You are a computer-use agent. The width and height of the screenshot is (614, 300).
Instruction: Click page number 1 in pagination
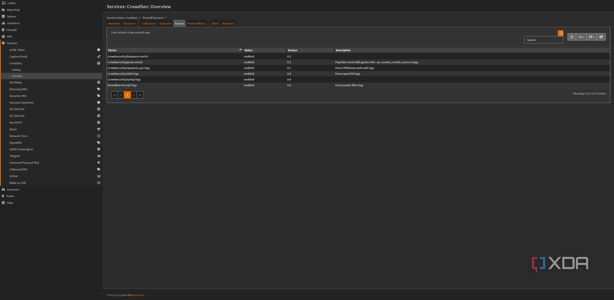[x=127, y=95]
